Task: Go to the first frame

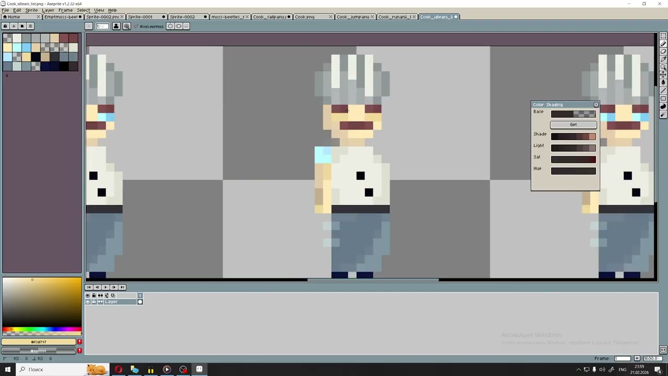Action: click(x=89, y=287)
